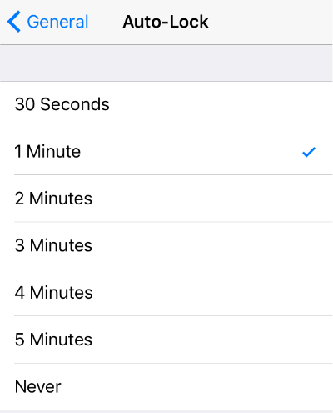
Task: Click blank space right of 2 Minutes
Action: point(212,199)
